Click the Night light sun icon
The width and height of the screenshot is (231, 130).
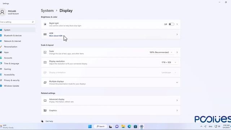pos(45,24)
